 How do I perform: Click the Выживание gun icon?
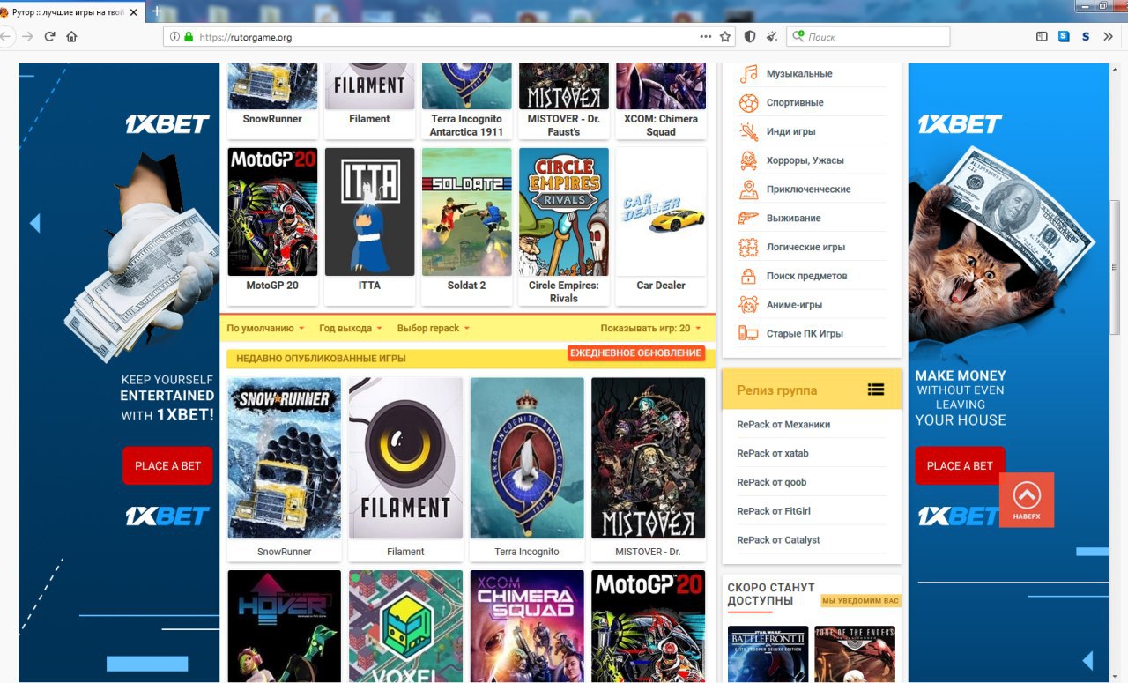(748, 218)
